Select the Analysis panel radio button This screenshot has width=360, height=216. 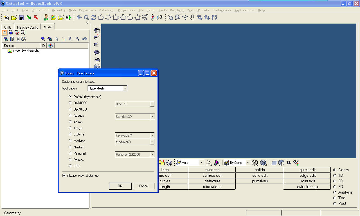coord(335,192)
